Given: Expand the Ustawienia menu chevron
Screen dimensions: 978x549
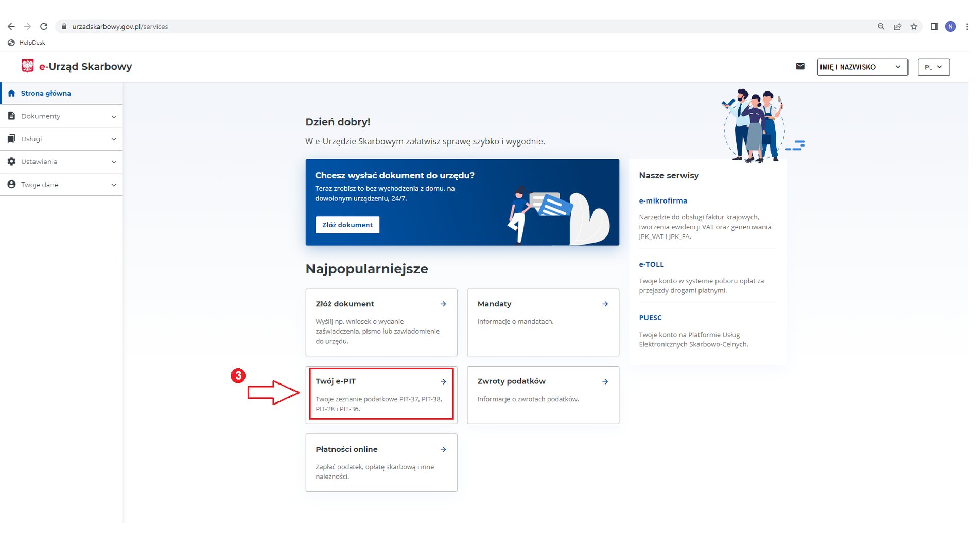Looking at the screenshot, I should pyautogui.click(x=114, y=162).
